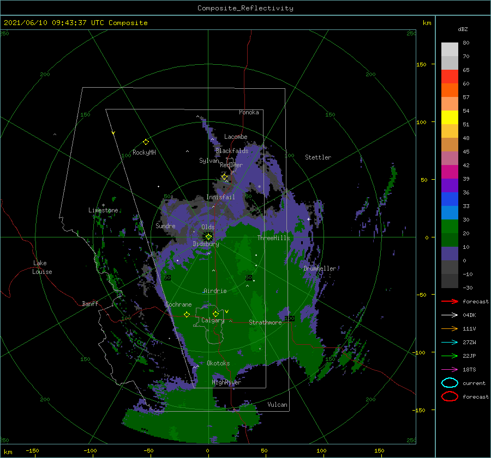Click the Strathmore town label

click(265, 322)
